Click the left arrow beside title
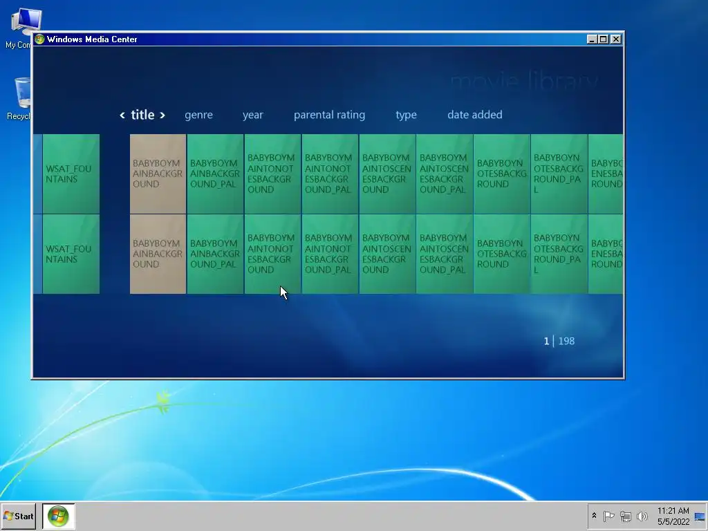 tap(122, 115)
